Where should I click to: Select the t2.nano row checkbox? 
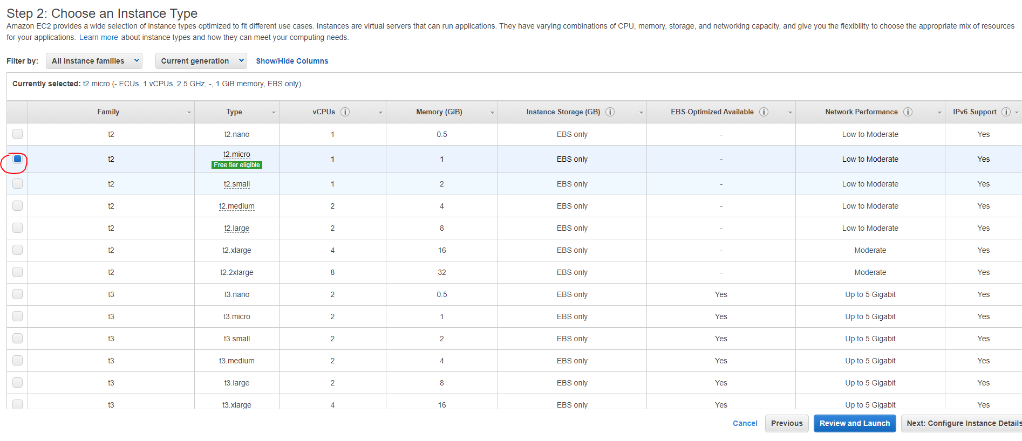tap(18, 134)
